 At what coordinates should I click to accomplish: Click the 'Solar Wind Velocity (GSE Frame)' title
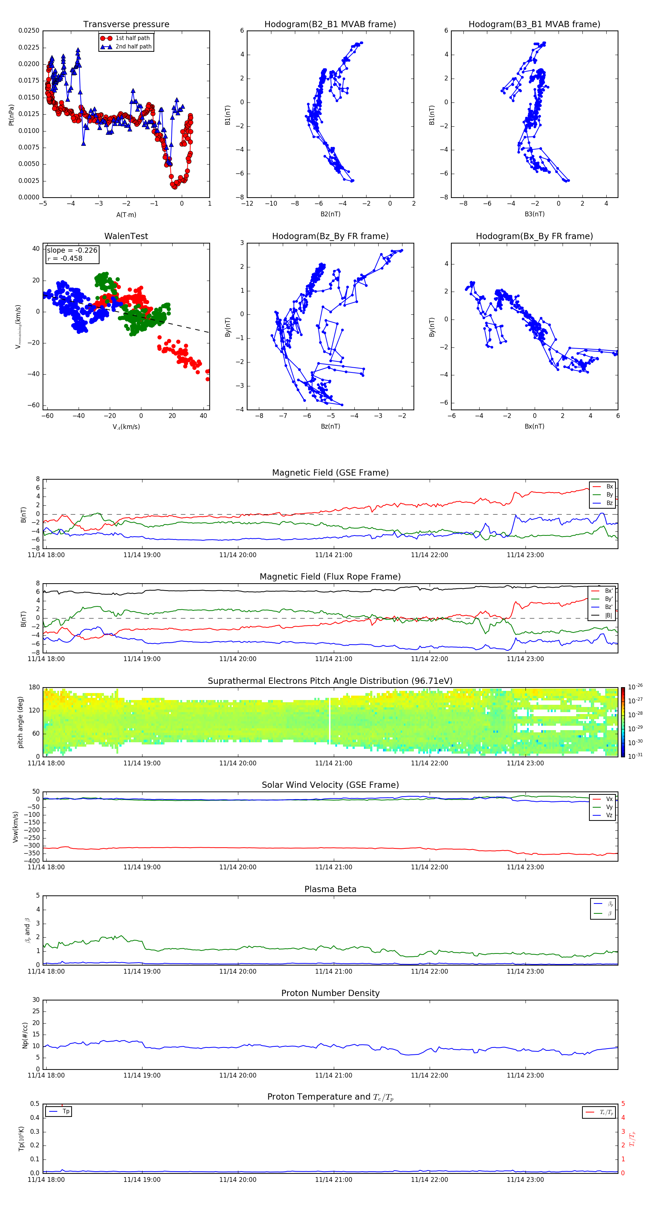[330, 785]
